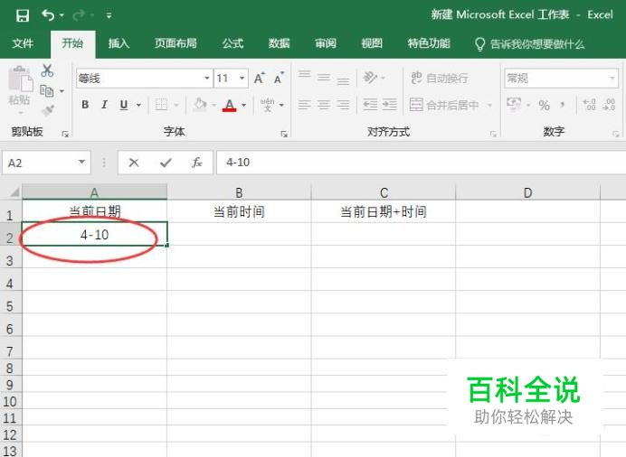Open the 字体 group dialog launcher
This screenshot has width=626, height=457.
pos(284,135)
